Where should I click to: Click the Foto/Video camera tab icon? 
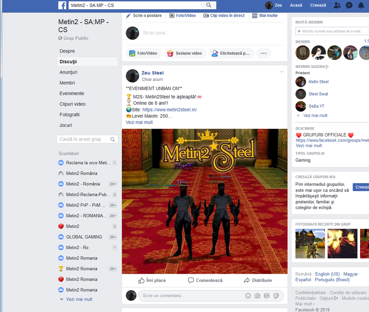[x=172, y=16]
